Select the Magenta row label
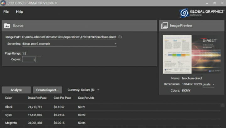This screenshot has width=226, height=128. [11, 123]
